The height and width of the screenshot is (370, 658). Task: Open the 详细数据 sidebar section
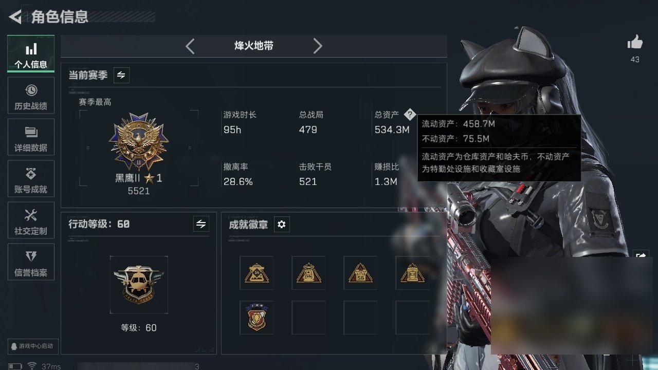[x=31, y=137]
